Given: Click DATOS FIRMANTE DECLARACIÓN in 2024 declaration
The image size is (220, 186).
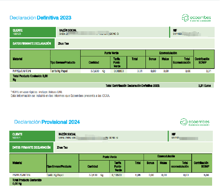Looking at the screenshot, I should coord(32,147).
